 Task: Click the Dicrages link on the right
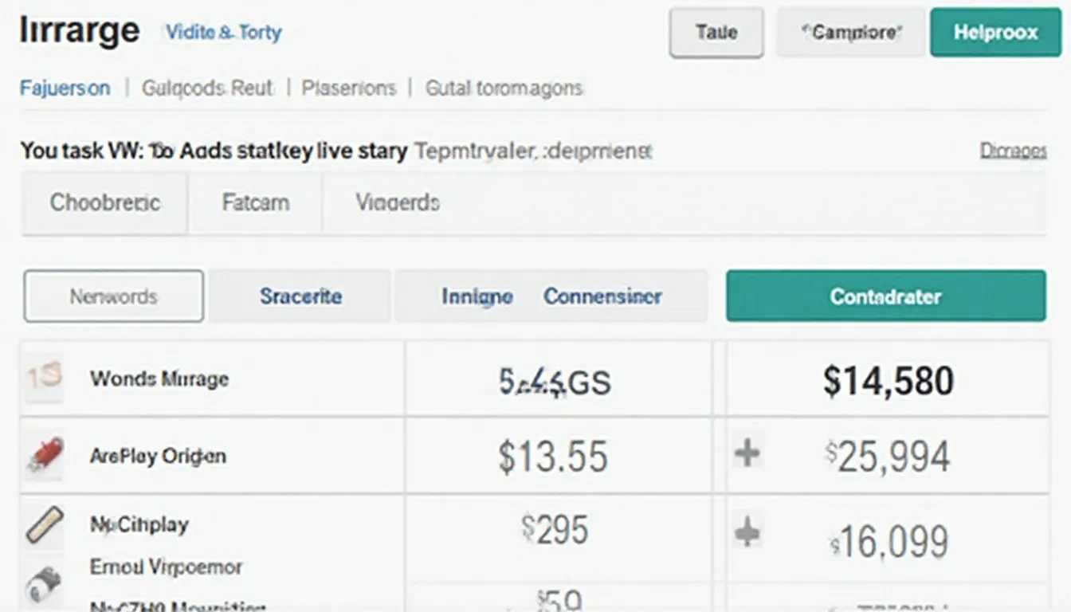1013,150
